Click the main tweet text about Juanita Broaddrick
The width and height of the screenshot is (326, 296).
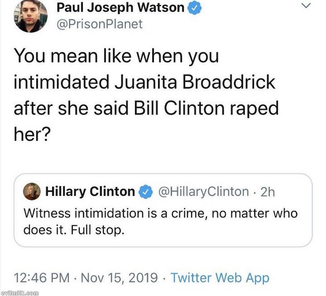[x=146, y=95]
